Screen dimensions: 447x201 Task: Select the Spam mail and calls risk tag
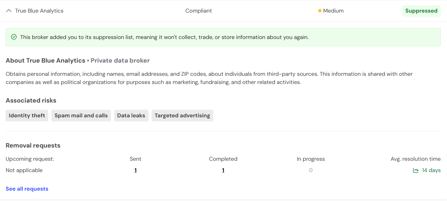coord(81,115)
